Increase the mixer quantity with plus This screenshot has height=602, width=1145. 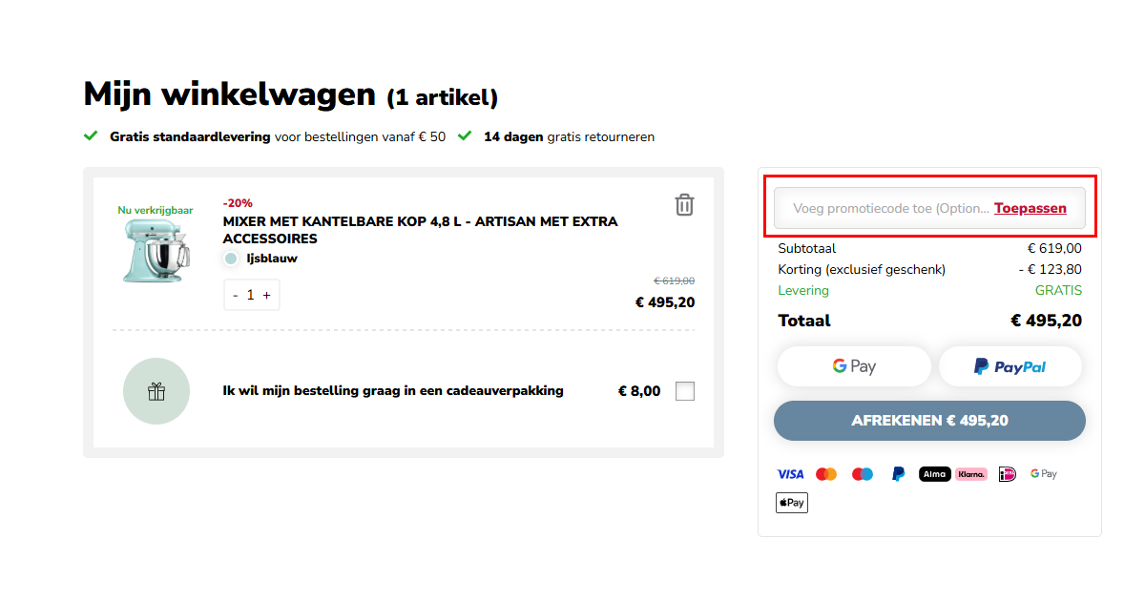[265, 294]
